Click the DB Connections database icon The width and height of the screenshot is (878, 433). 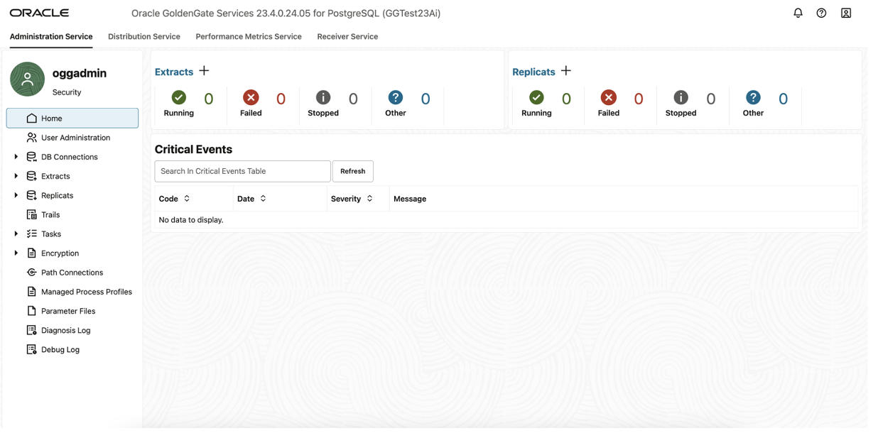(31, 156)
